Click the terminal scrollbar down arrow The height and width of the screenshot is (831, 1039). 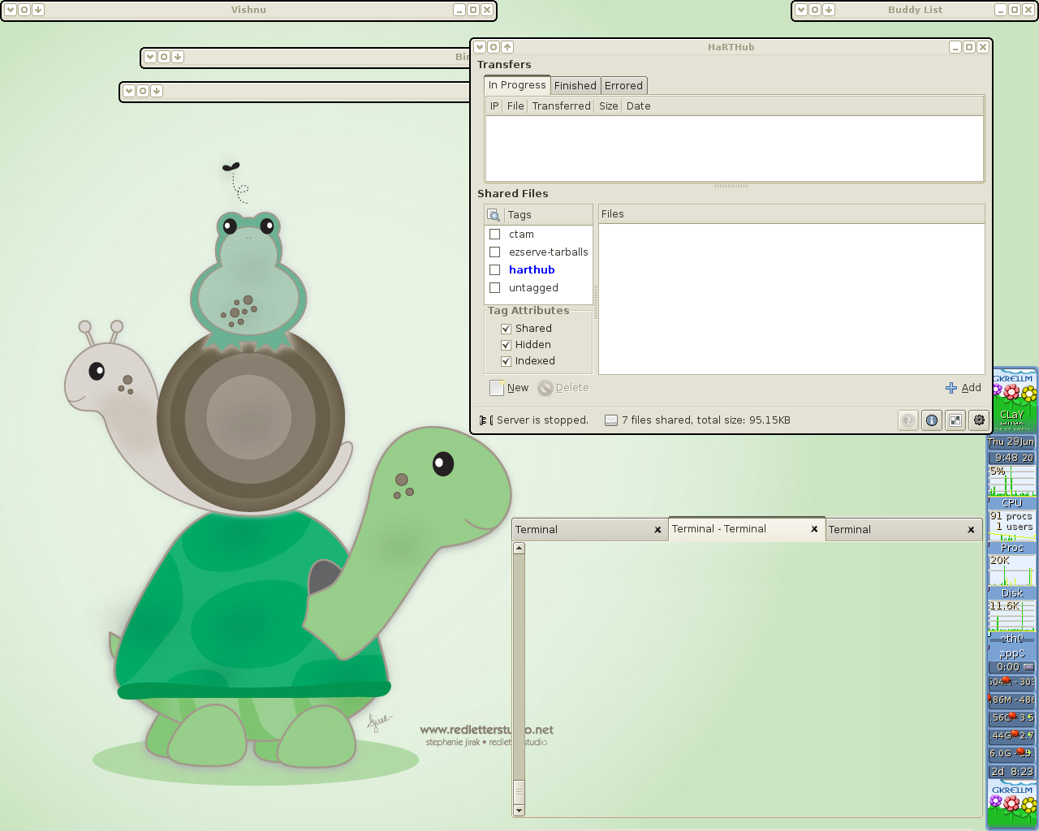[x=519, y=810]
